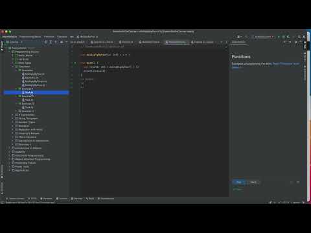Select the Description tab
The height and width of the screenshot is (233, 311).
(x=238, y=42)
